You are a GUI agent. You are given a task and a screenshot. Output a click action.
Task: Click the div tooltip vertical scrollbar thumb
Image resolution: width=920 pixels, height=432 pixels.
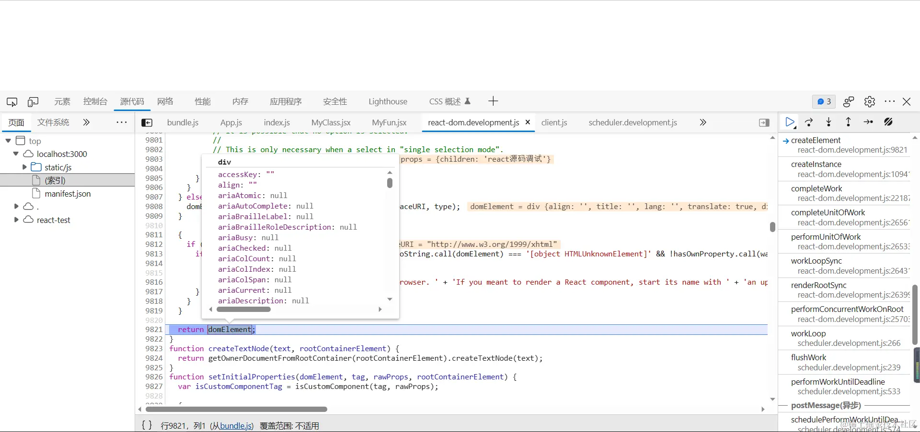click(x=390, y=183)
